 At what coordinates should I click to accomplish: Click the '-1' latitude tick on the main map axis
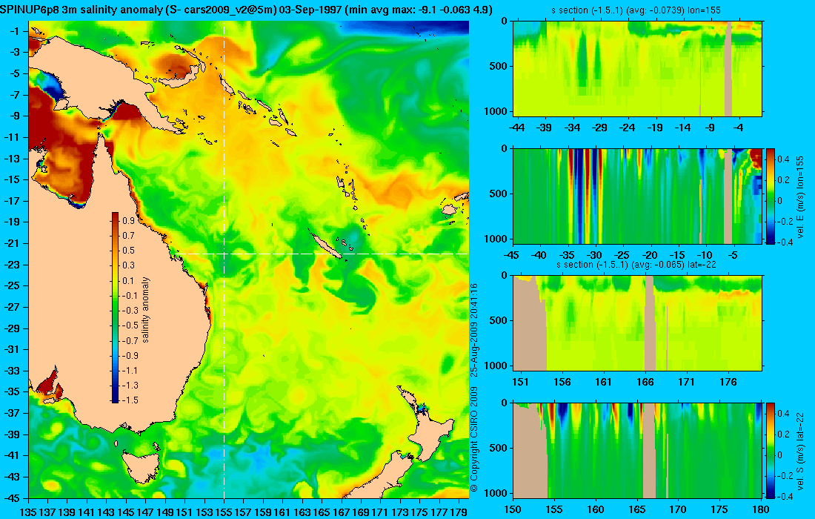coord(15,31)
